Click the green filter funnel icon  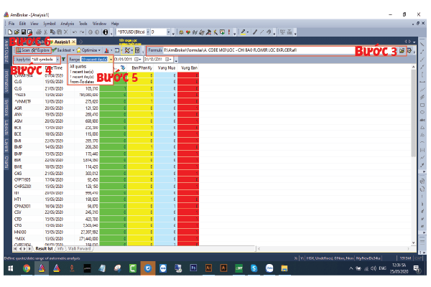[x=63, y=60]
